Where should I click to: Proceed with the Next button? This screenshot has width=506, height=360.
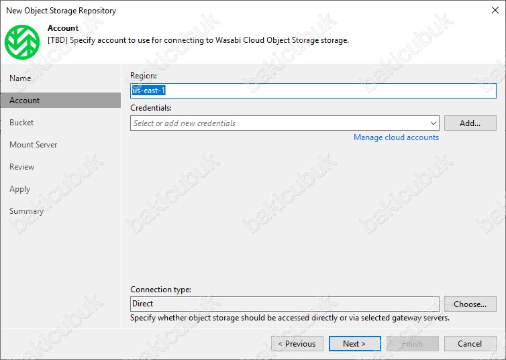[x=354, y=343]
